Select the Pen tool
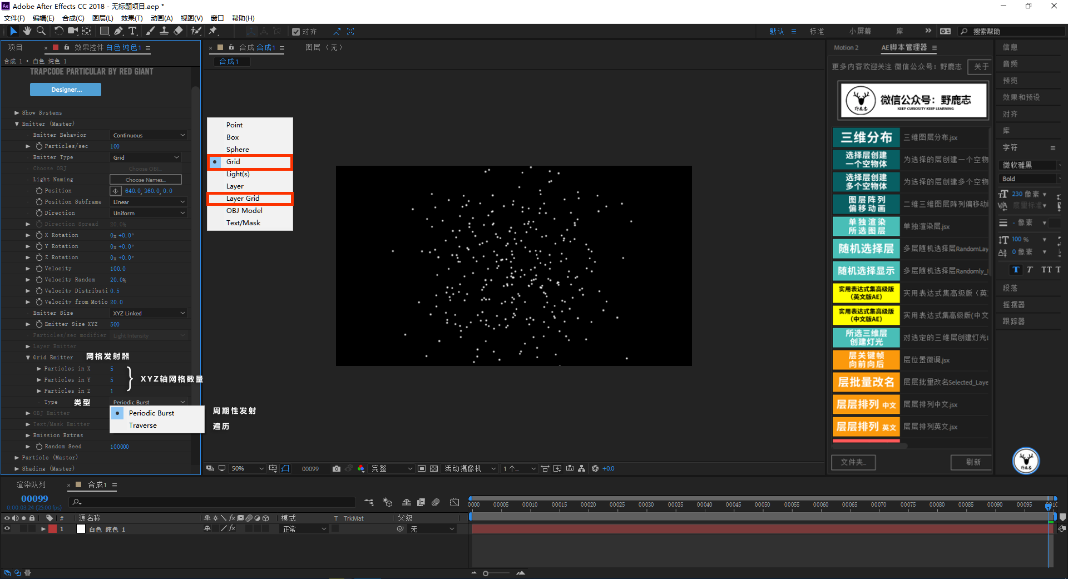This screenshot has height=579, width=1068. click(x=118, y=31)
